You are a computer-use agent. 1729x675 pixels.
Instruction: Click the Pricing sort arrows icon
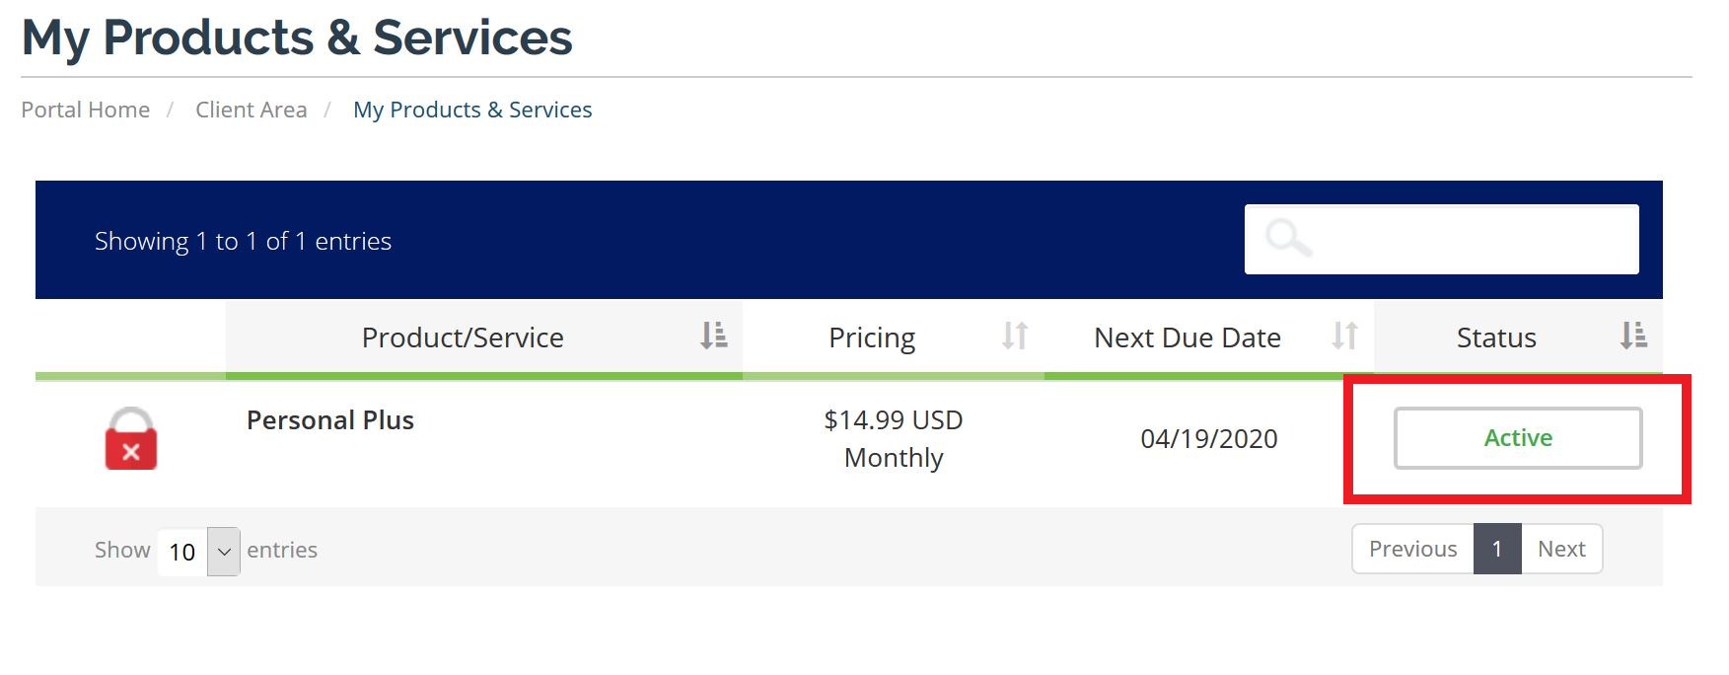1015,337
